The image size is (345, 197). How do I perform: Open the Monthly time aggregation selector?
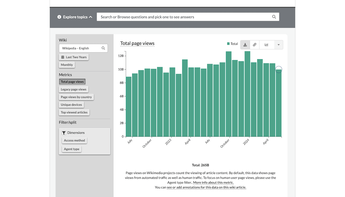67,65
